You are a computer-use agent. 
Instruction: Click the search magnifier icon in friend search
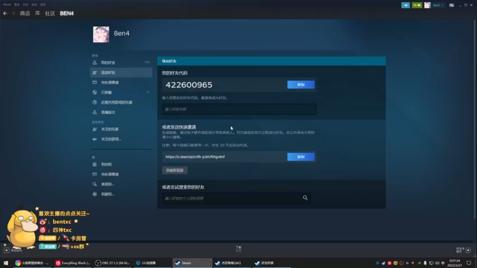pos(305,198)
